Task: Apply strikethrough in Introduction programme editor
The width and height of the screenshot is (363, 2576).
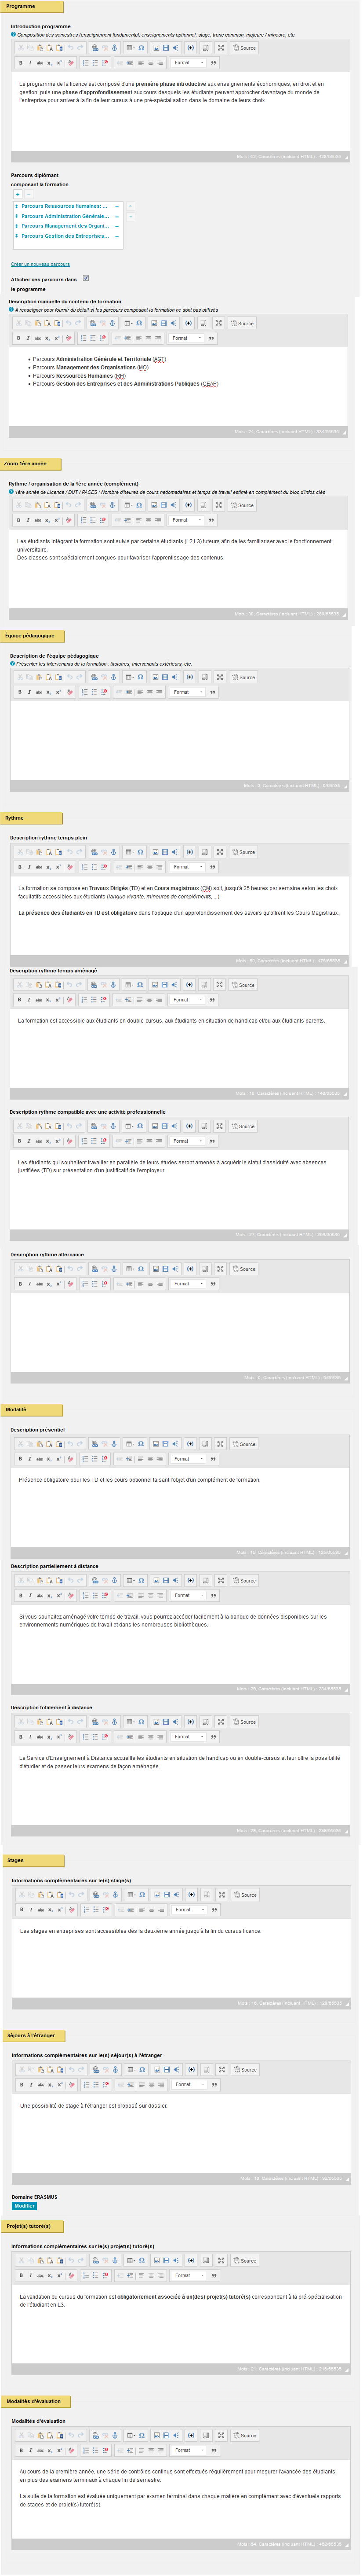Action: 40,63
